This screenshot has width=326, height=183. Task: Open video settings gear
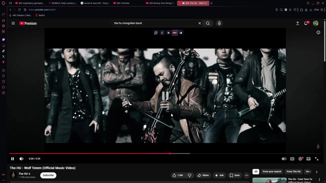[301, 159]
